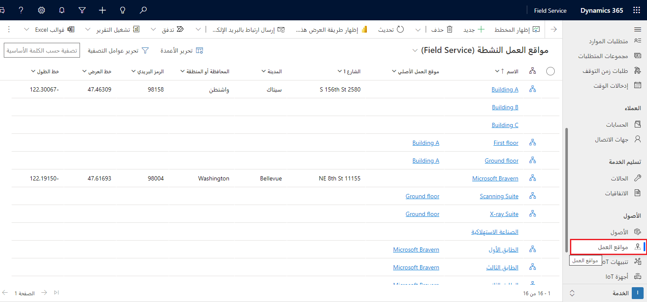Viewport: 647px width, 302px height.
Task: Expand the dropdown arrow next to حذف
Action: (x=418, y=30)
